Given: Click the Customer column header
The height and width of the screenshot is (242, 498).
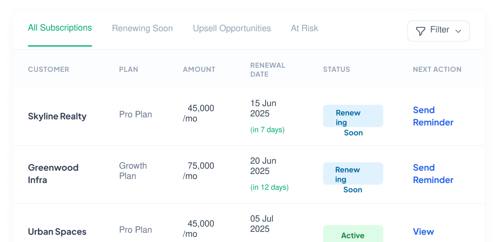Looking at the screenshot, I should click(48, 70).
